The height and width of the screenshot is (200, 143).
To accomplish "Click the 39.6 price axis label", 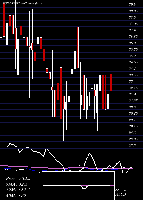I will click(132, 5).
